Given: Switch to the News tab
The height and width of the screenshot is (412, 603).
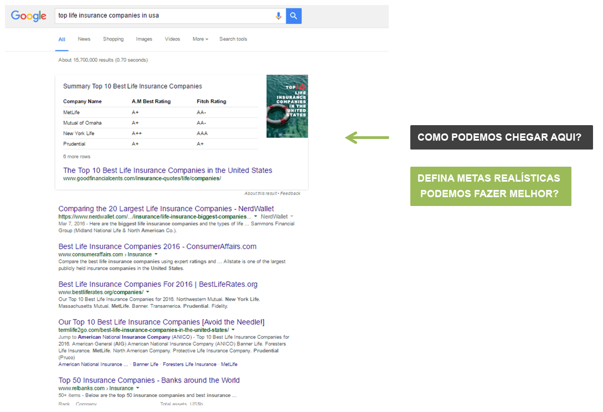Looking at the screenshot, I should pos(84,39).
